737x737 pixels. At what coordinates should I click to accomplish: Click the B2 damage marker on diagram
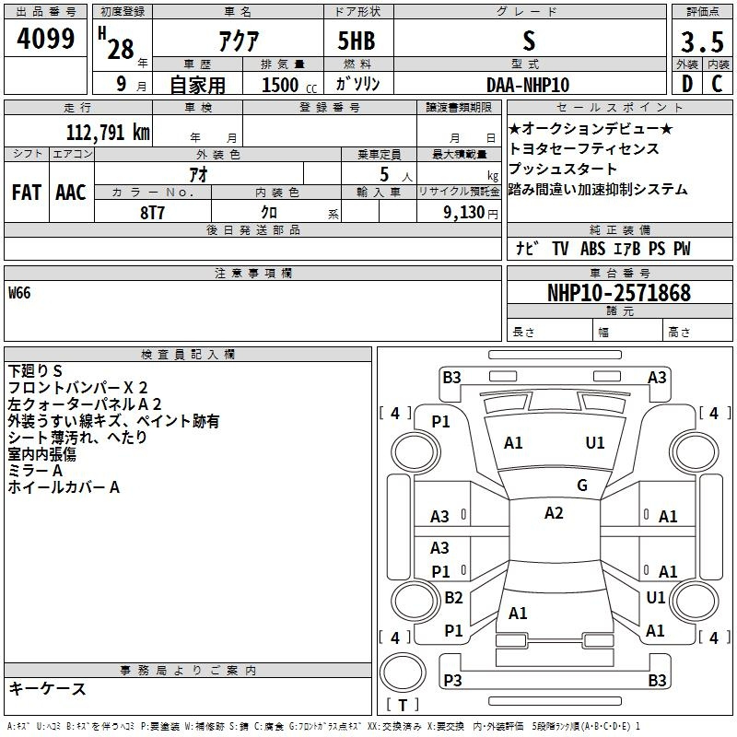(453, 598)
